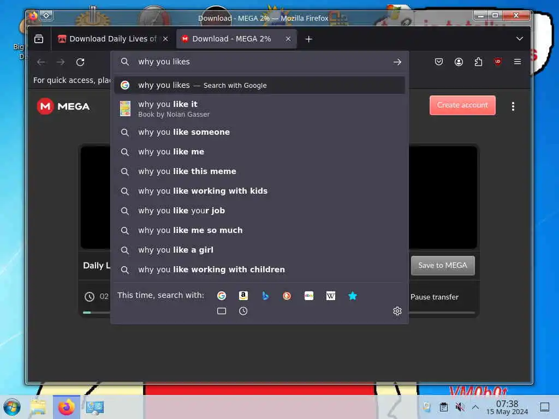Go forward to next page
Image resolution: width=559 pixels, height=419 pixels.
(x=61, y=62)
